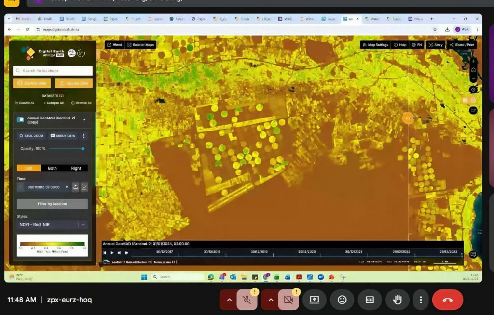This screenshot has width=494, height=315.
Task: Collapse the Annual GeoMAD dataset card
Action: (84, 119)
